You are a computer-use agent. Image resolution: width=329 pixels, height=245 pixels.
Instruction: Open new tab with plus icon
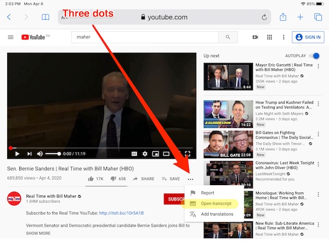coord(300,17)
